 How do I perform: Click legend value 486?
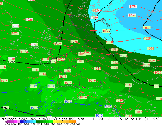[x=13, y=124]
